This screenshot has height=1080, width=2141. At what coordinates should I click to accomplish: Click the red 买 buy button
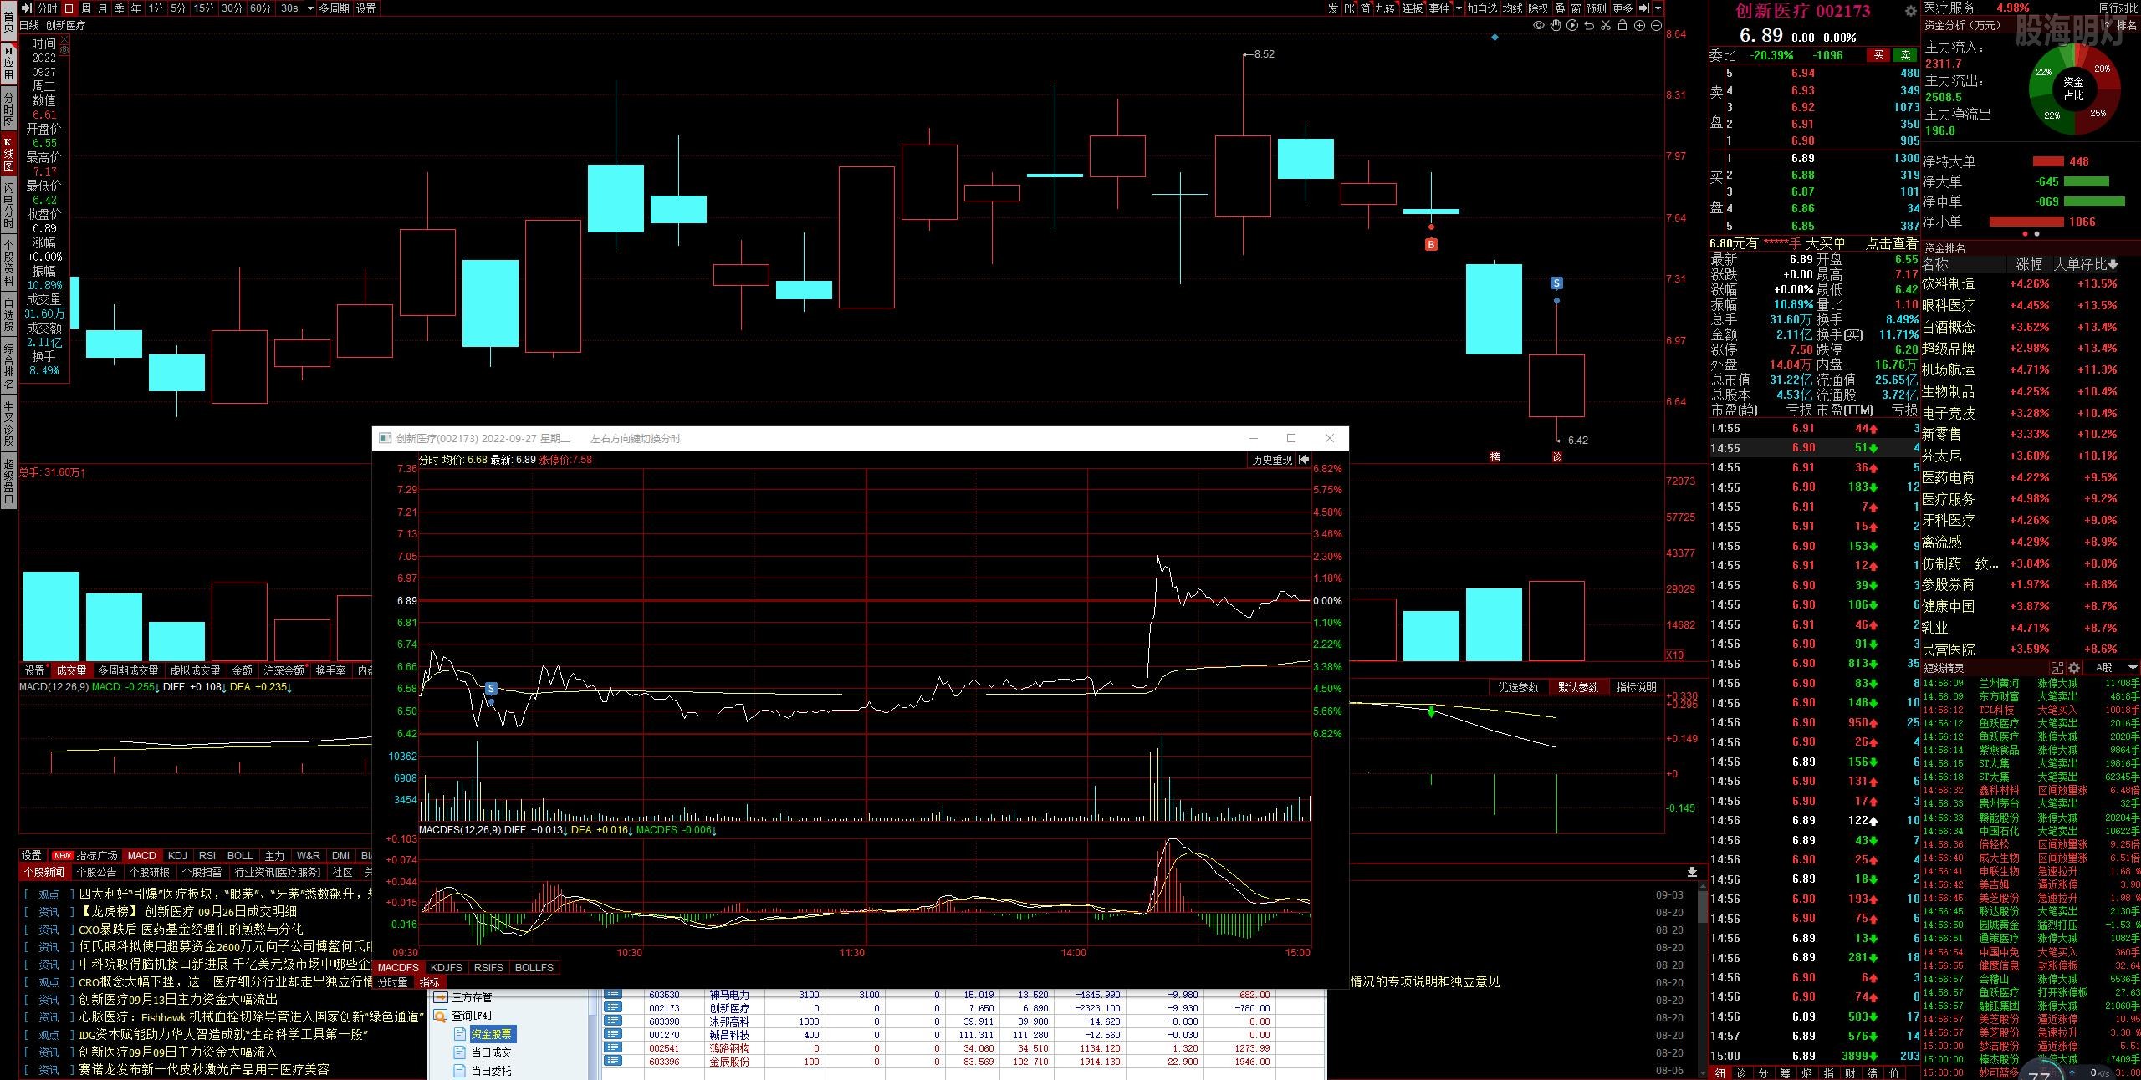pos(1878,55)
